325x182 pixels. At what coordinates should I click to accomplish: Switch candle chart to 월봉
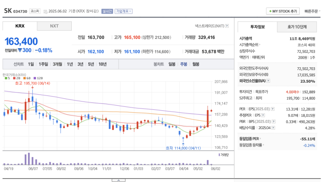tap(196, 64)
